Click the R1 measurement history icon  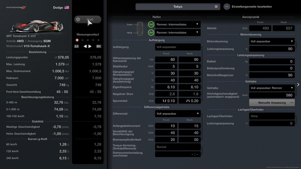tap(99, 46)
